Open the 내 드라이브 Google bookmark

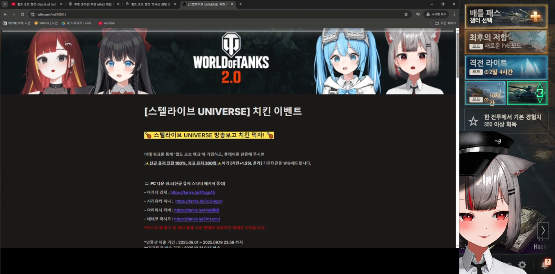(x=77, y=23)
